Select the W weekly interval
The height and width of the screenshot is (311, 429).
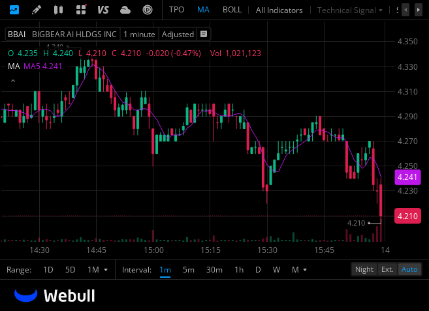276,270
